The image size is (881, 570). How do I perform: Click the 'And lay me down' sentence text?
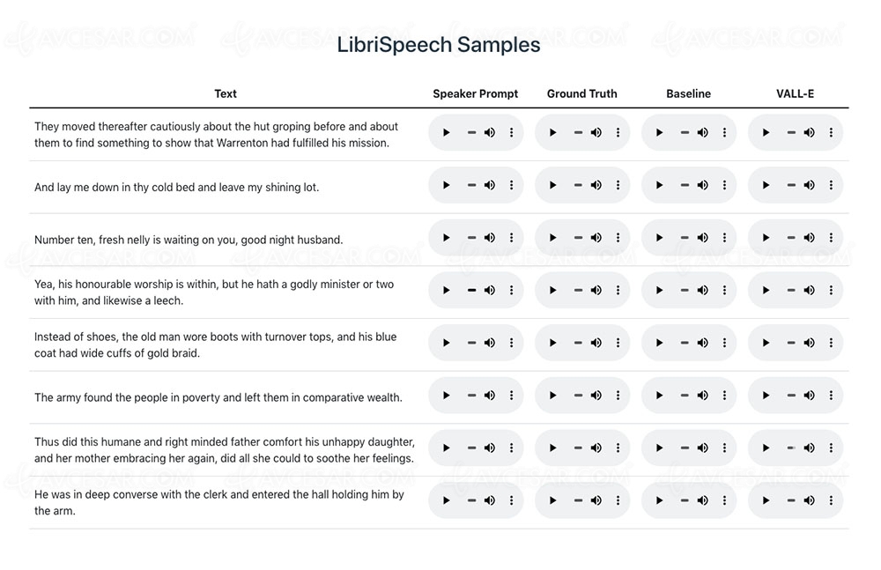[176, 187]
